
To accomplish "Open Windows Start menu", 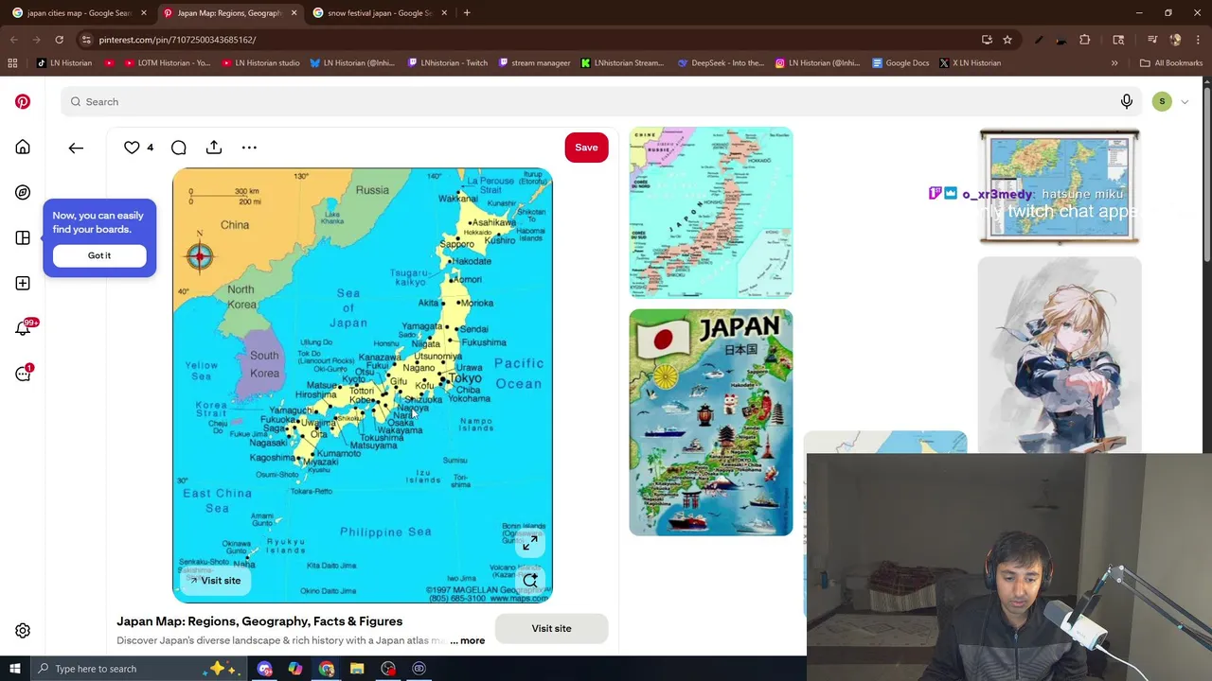I will click(14, 669).
